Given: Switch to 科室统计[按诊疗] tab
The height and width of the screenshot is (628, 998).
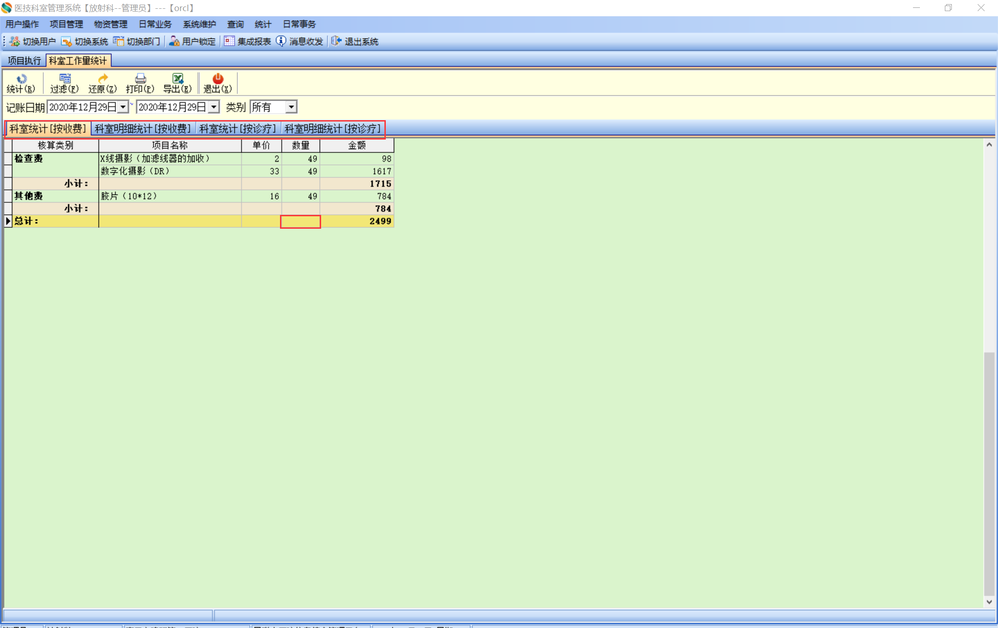Looking at the screenshot, I should (237, 128).
